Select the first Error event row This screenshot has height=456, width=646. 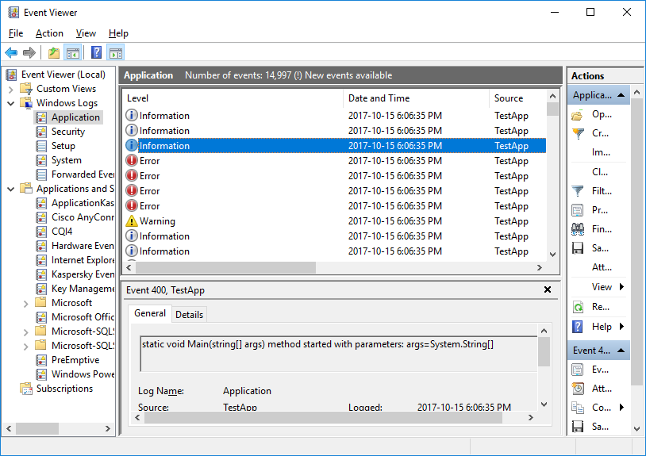coord(336,161)
